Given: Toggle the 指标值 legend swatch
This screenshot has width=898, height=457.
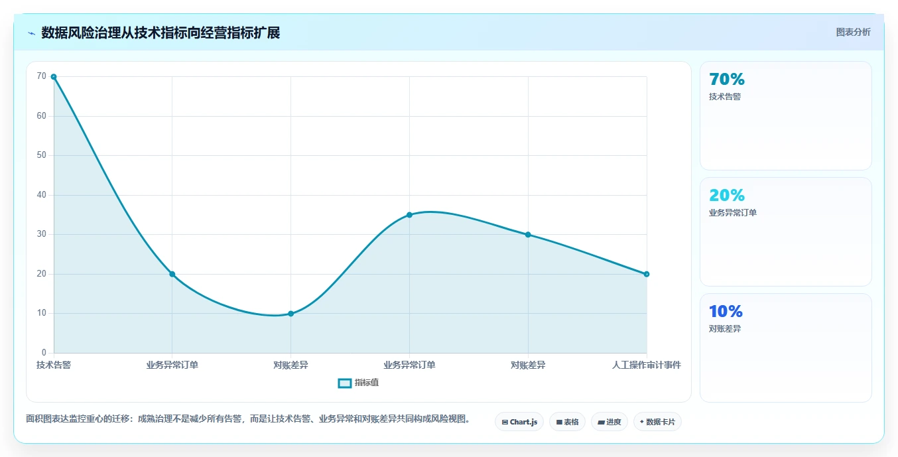Looking at the screenshot, I should (344, 383).
